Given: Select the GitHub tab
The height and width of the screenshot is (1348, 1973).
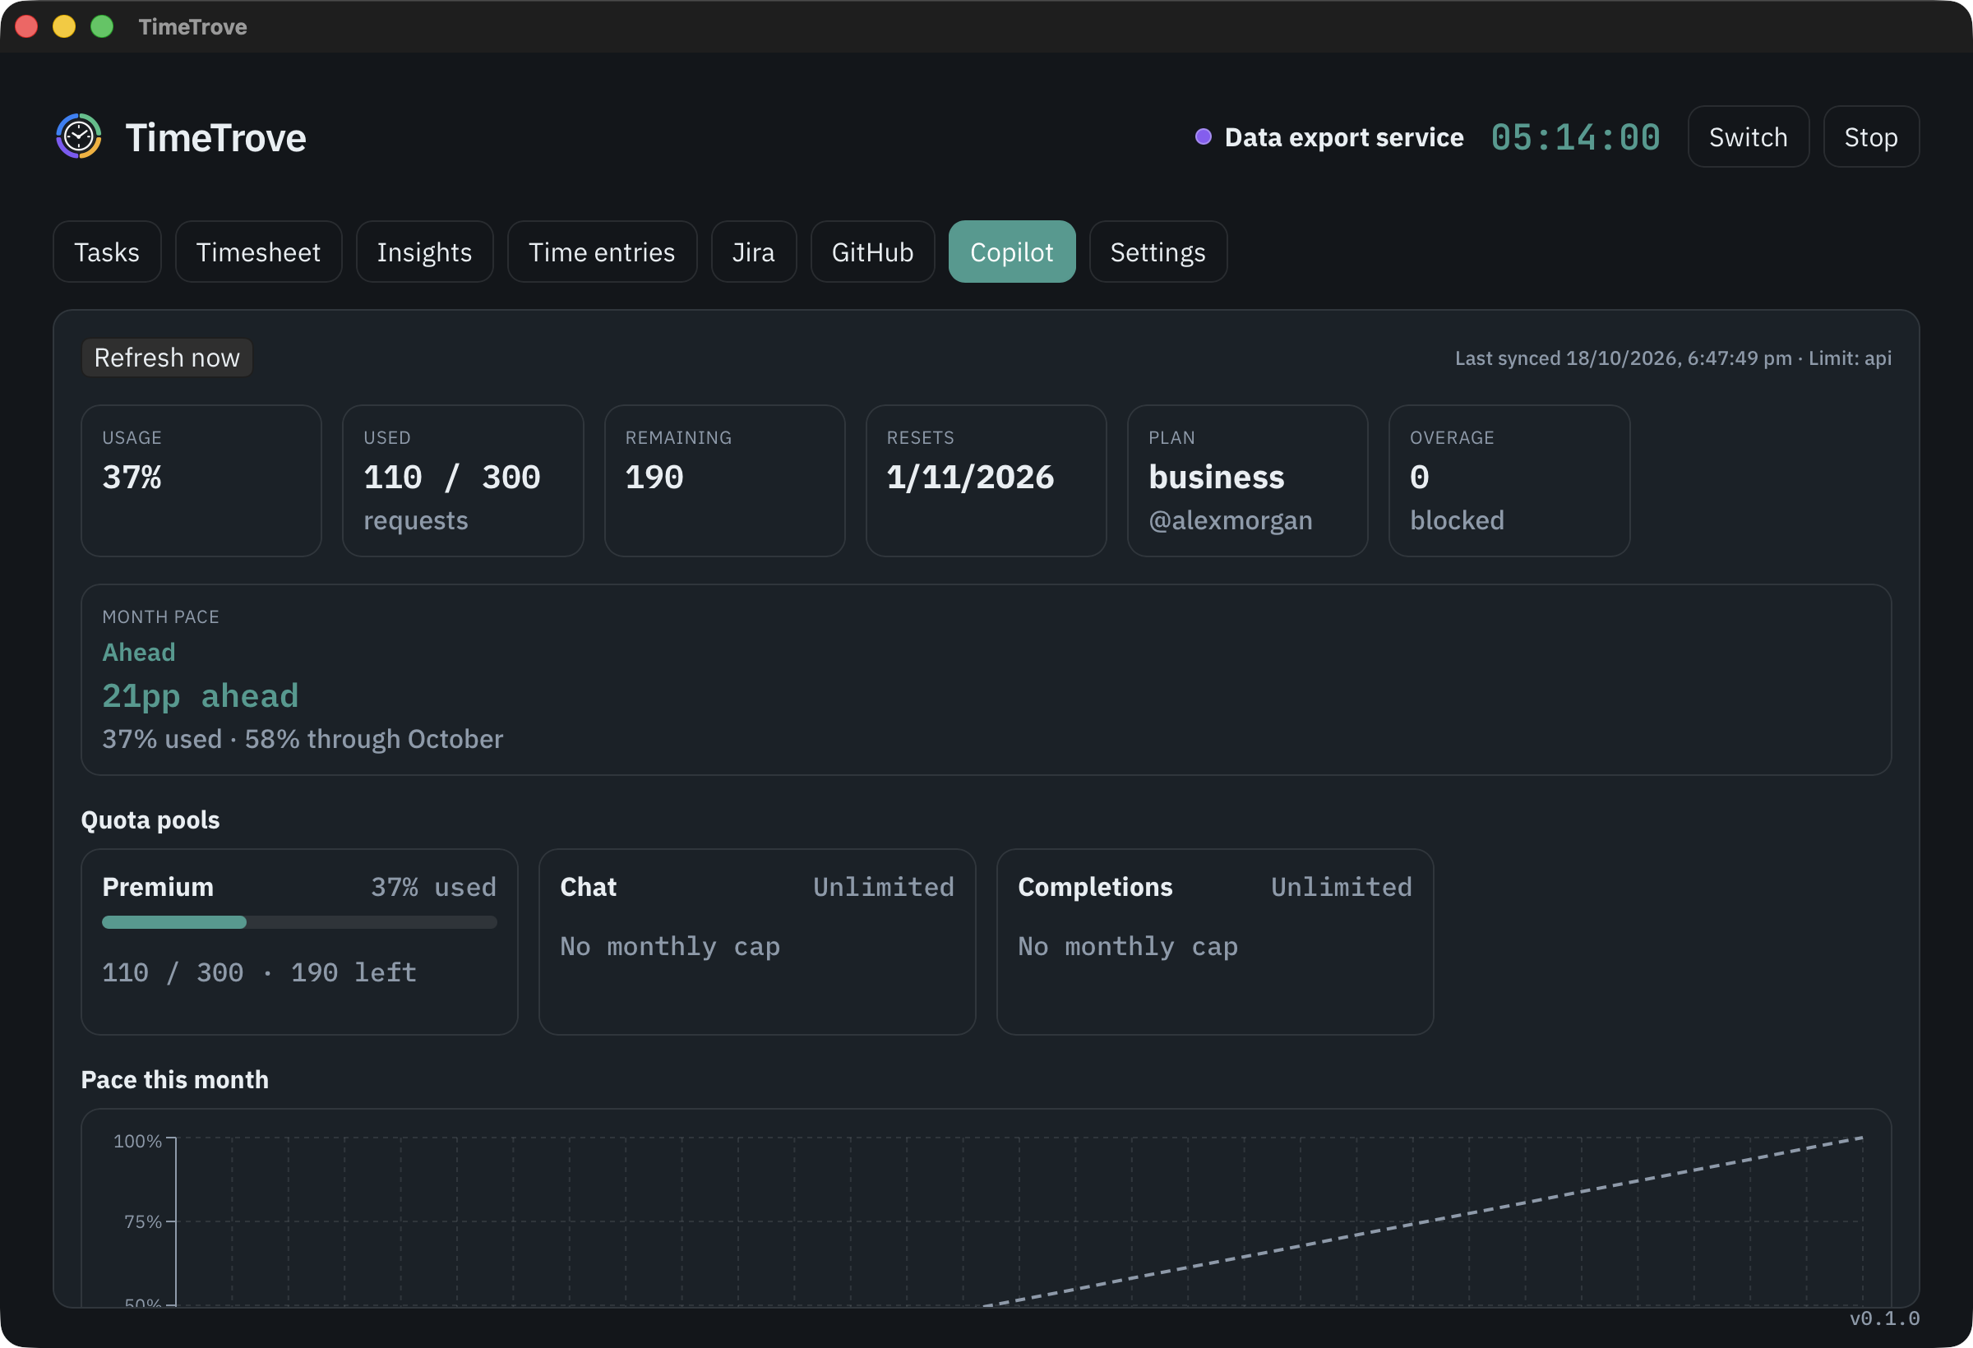Looking at the screenshot, I should pyautogui.click(x=873, y=252).
